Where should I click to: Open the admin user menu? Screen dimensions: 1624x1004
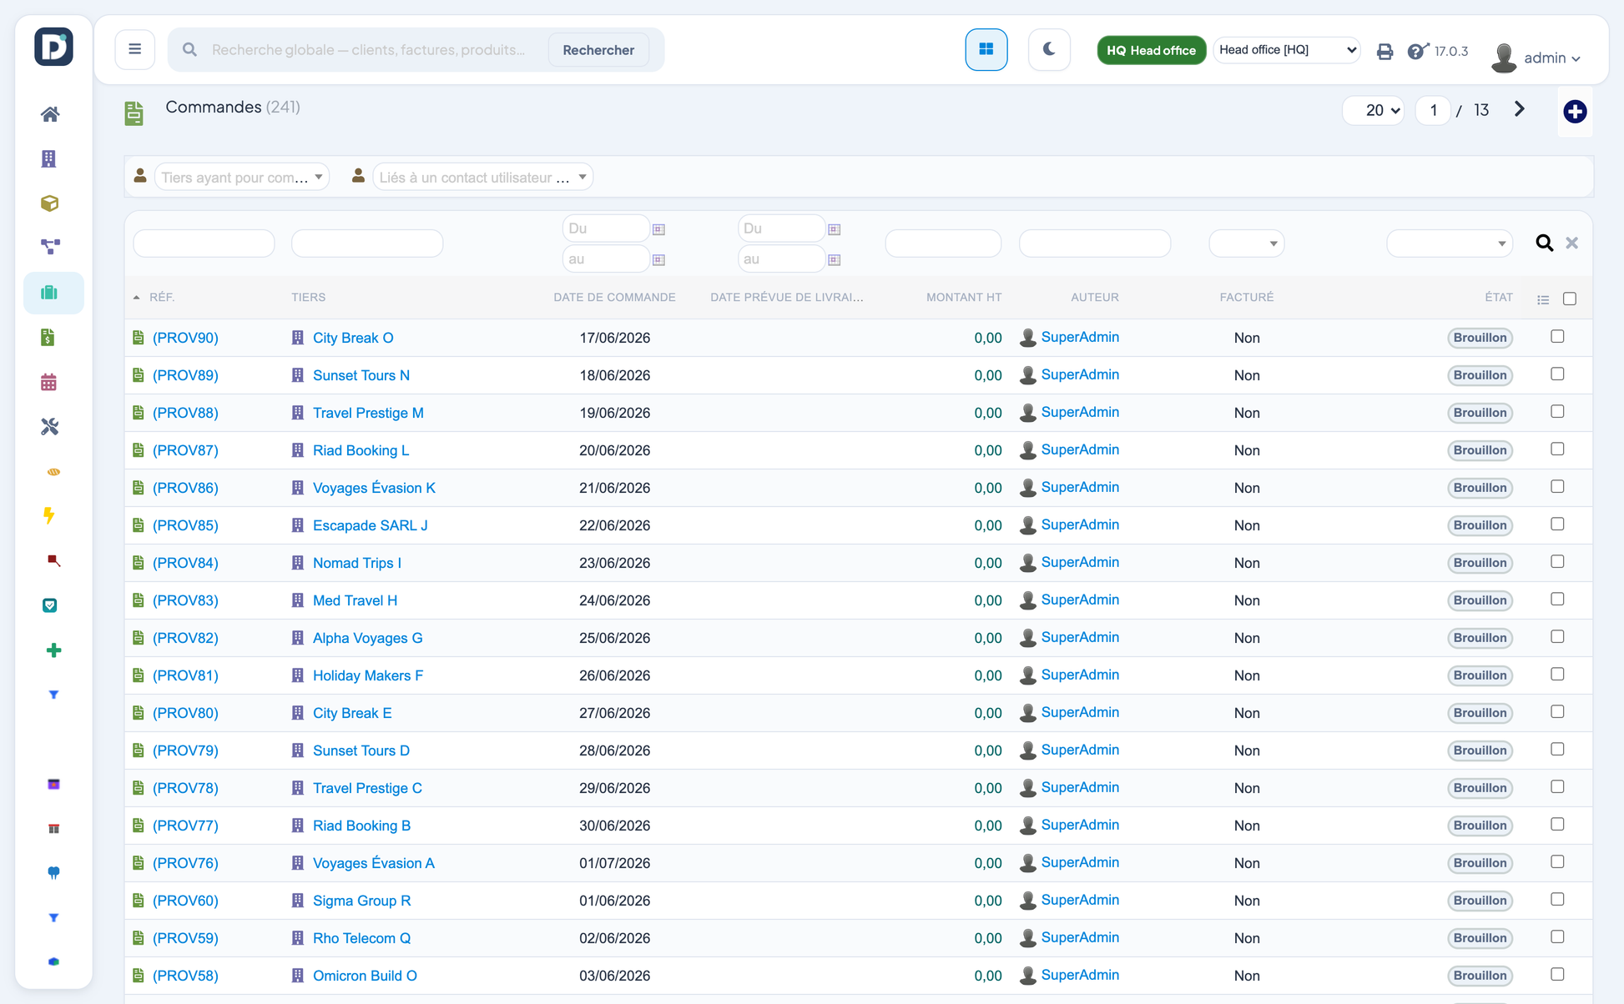pos(1537,57)
